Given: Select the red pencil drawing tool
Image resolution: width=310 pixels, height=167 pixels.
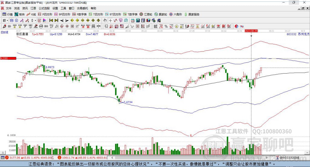Looking at the screenshot, I should (x=4, y=27).
